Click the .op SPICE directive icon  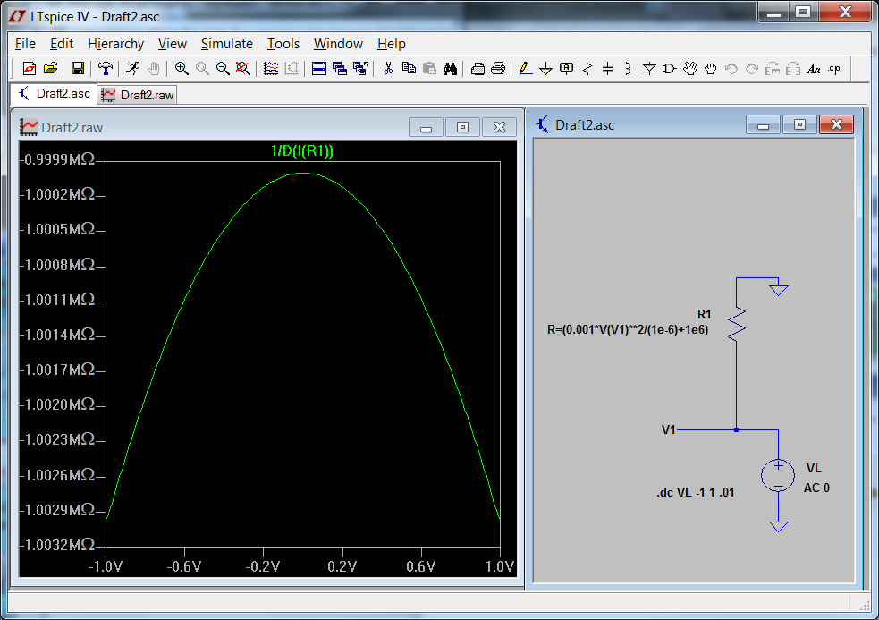pyautogui.click(x=834, y=69)
